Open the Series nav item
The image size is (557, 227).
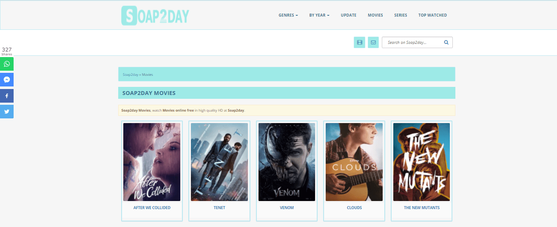tap(401, 15)
